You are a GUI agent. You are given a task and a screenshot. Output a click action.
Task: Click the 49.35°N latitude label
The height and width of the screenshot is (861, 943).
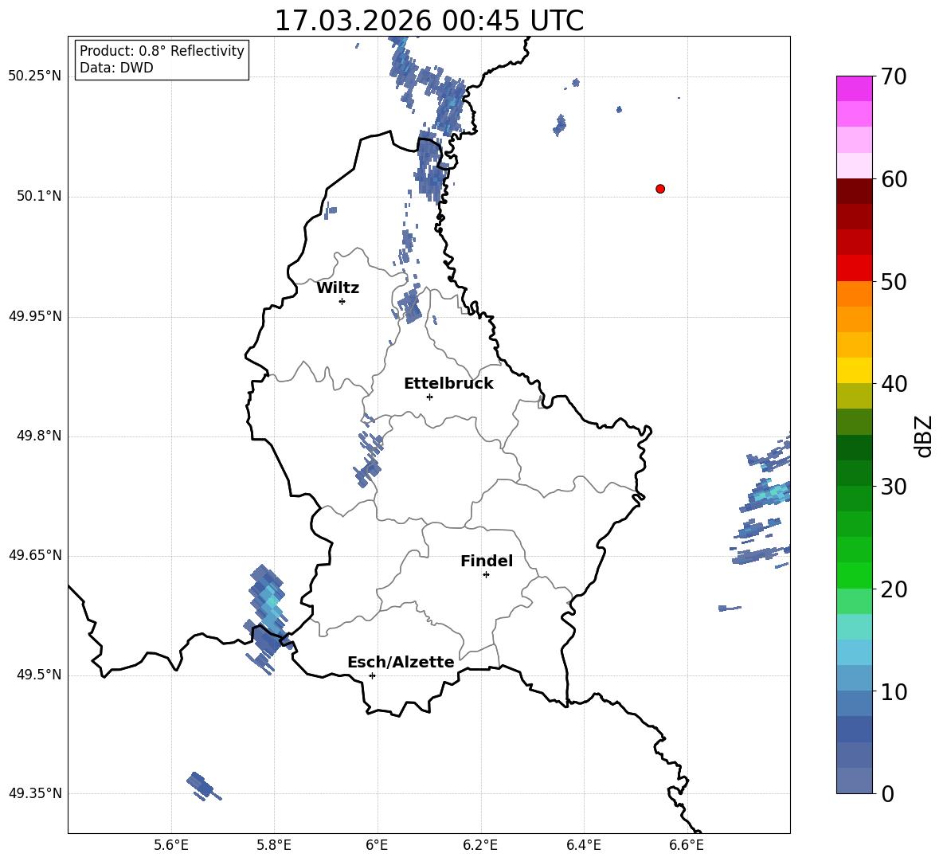[35, 793]
